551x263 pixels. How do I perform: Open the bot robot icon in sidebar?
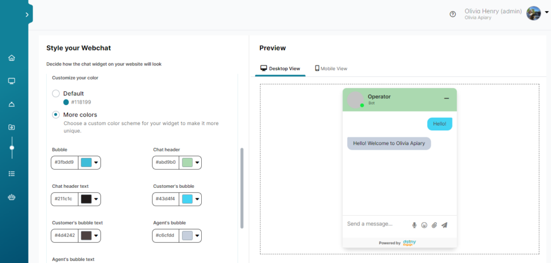12,197
